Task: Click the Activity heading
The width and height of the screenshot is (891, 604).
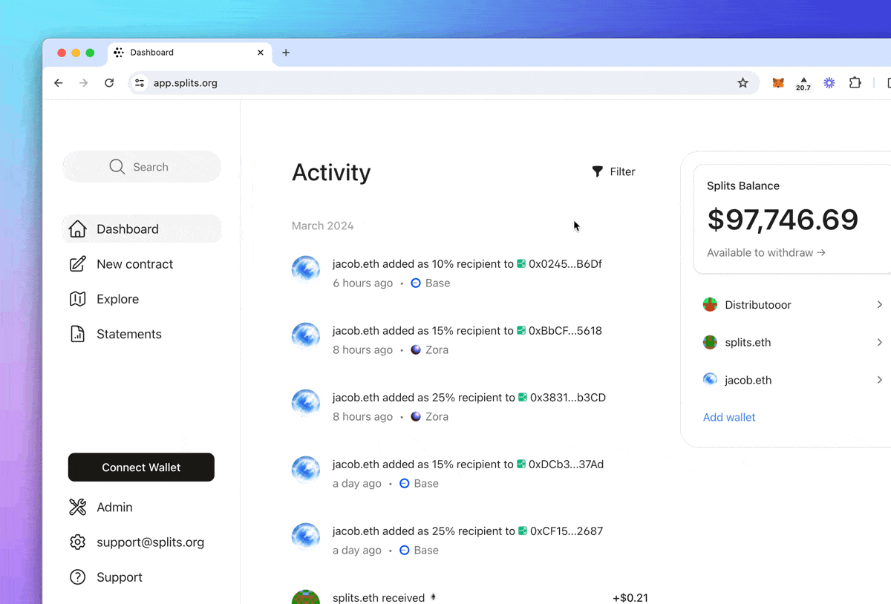Action: 331,172
